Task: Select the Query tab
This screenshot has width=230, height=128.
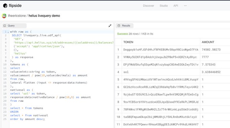Action: (x=14, y=26)
